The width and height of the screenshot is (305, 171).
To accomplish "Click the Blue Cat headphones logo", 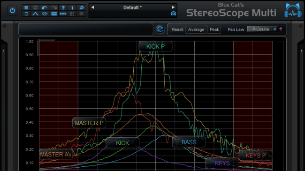I will [x=293, y=10].
